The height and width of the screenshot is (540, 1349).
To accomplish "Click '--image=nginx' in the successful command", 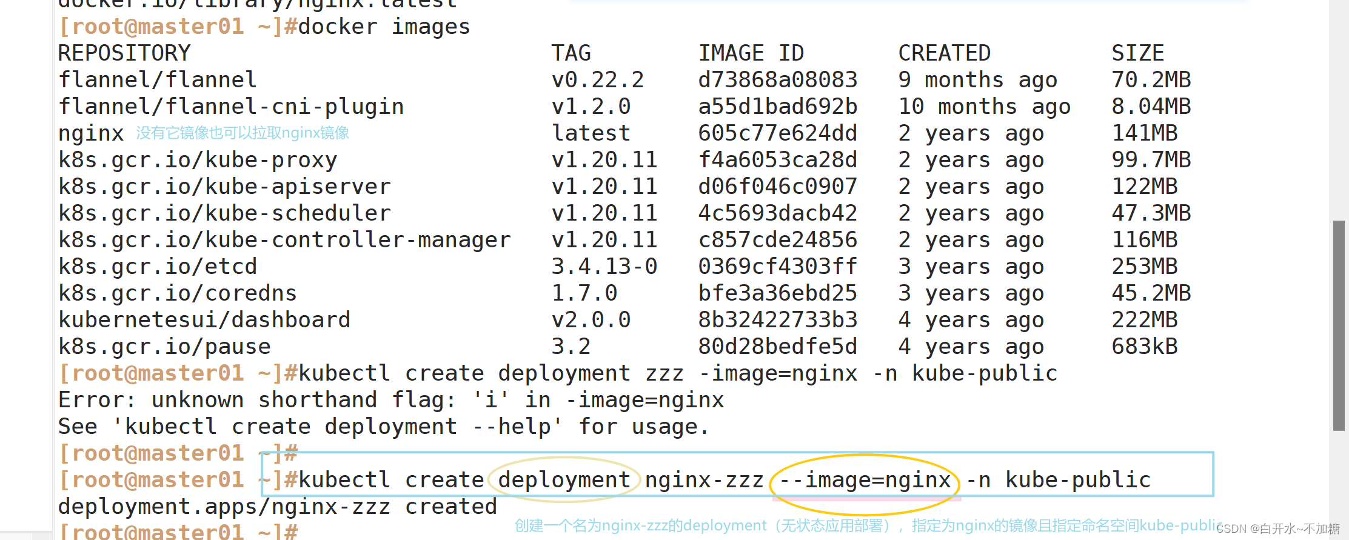I will (865, 480).
